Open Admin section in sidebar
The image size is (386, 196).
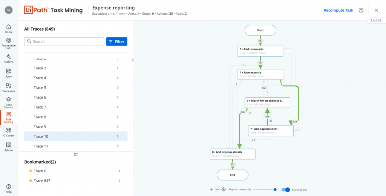tap(9, 147)
